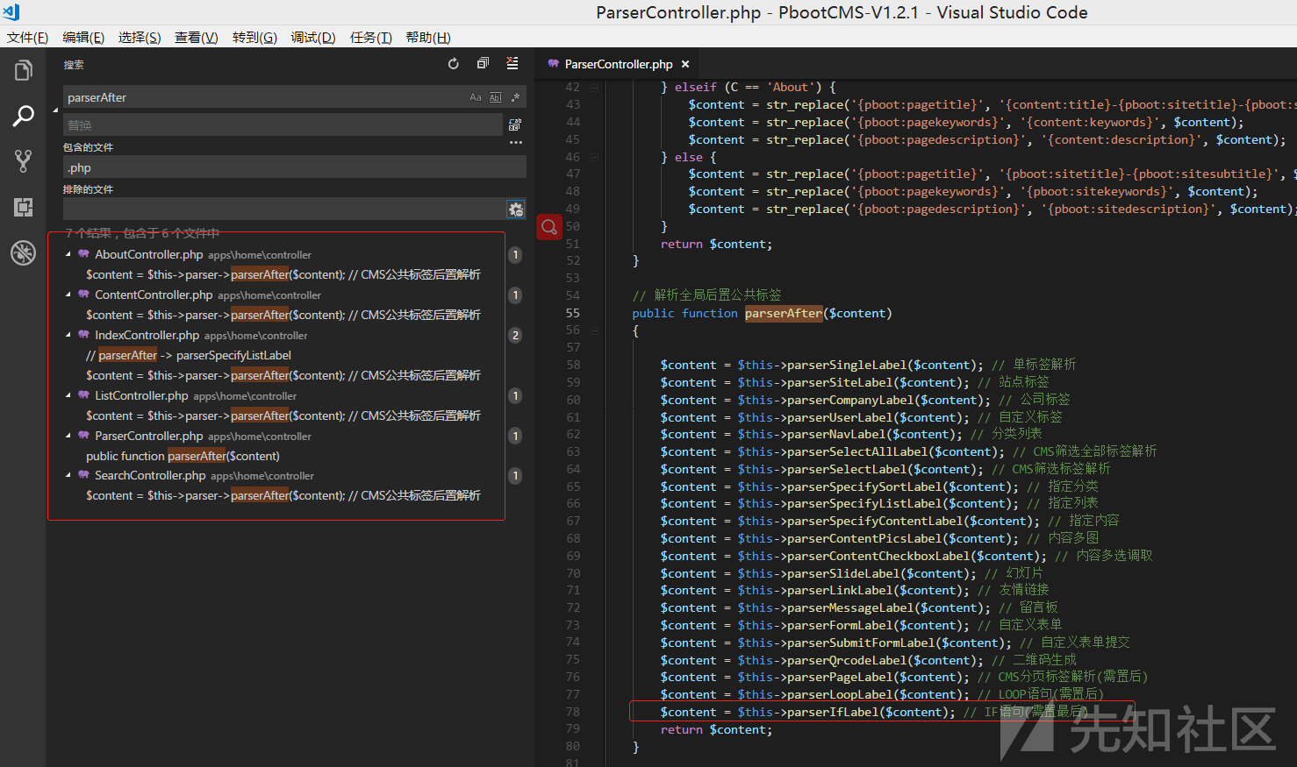Toggle Match Whole Word option

tap(496, 97)
